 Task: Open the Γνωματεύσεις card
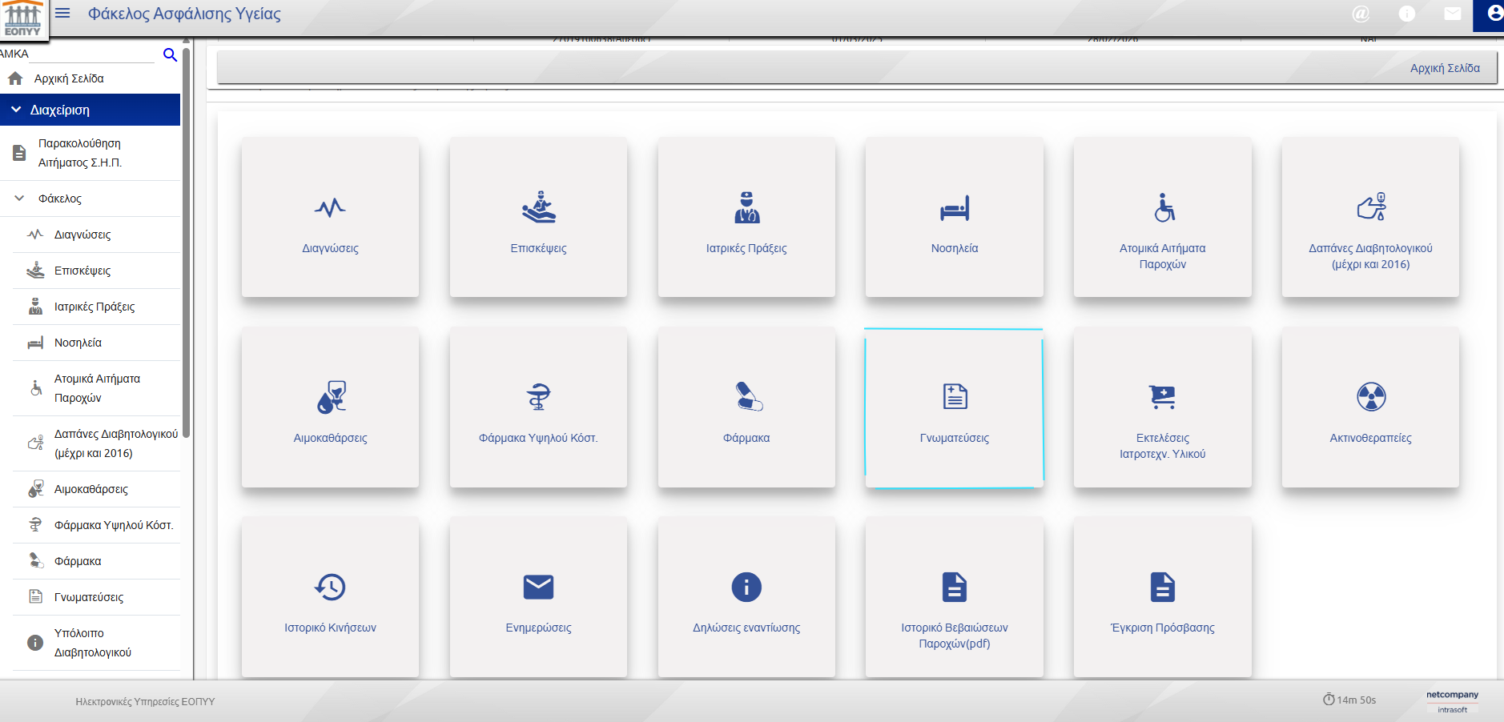955,407
